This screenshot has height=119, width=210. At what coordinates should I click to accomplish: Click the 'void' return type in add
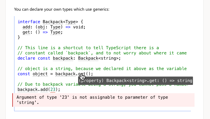point(78,27)
